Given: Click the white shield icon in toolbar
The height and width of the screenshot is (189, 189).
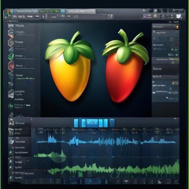Looking at the screenshot, I should pos(179,16).
